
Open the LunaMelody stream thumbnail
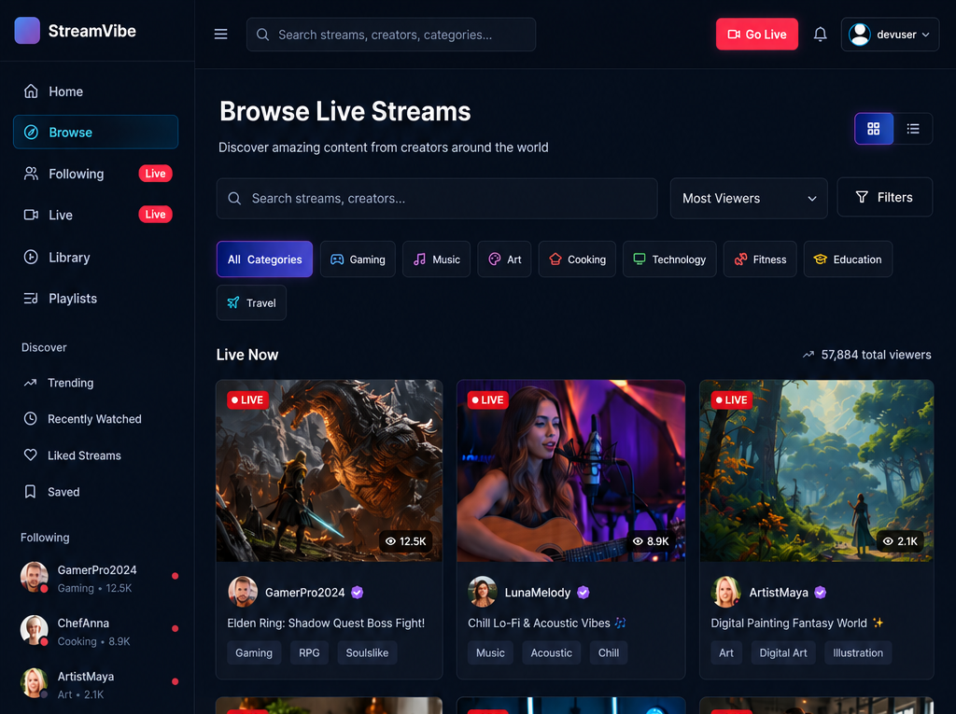click(x=570, y=470)
